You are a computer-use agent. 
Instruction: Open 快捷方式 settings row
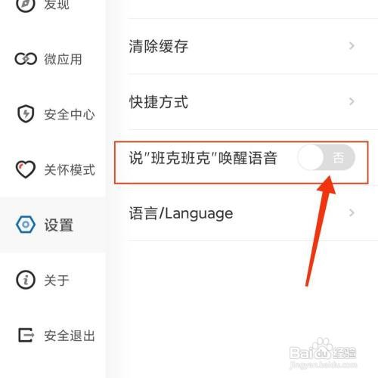(x=253, y=102)
